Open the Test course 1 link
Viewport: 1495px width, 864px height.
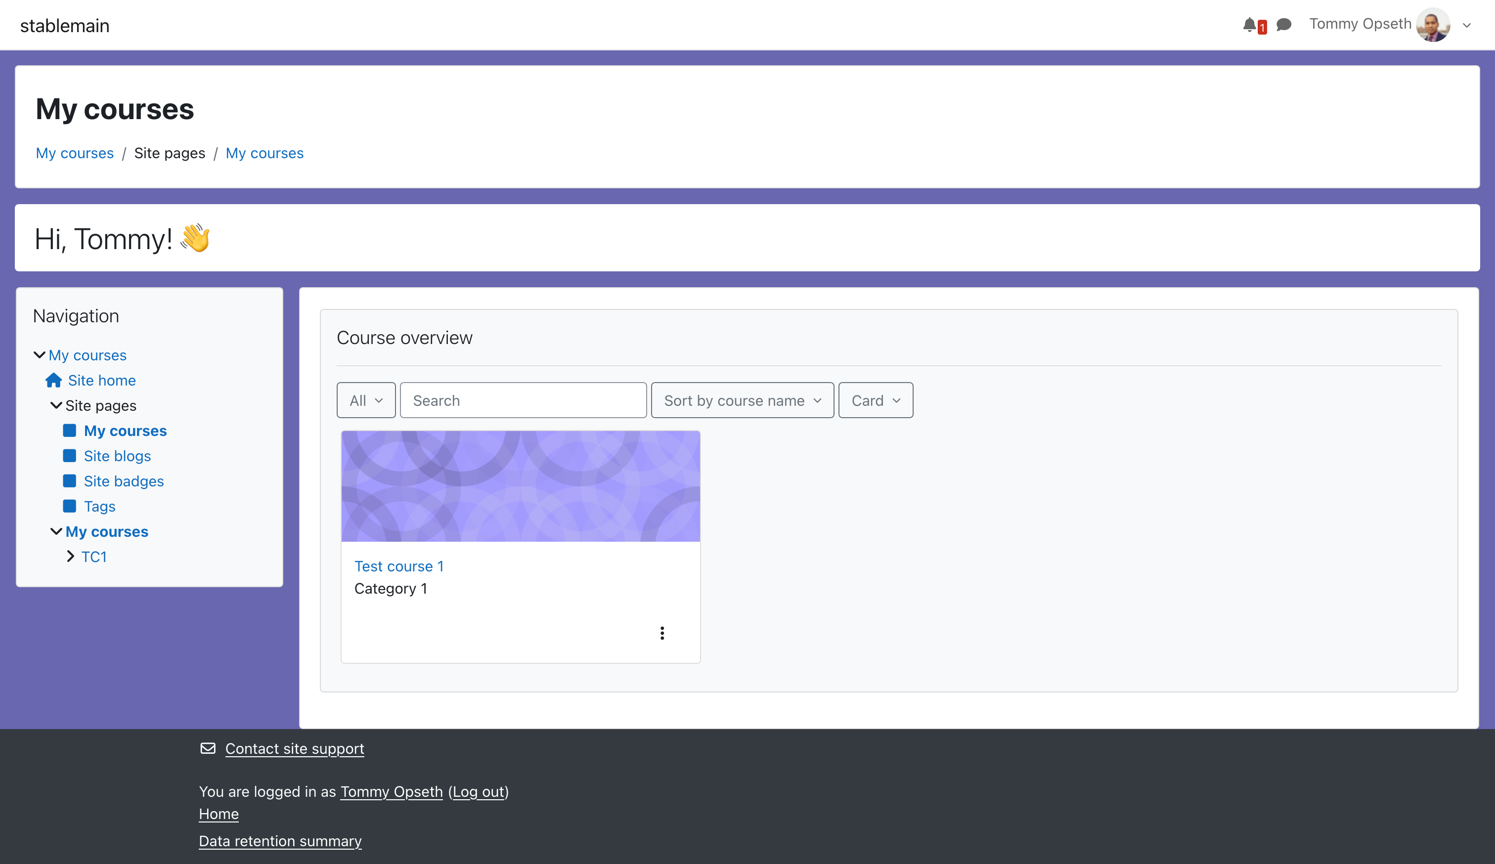coord(398,566)
